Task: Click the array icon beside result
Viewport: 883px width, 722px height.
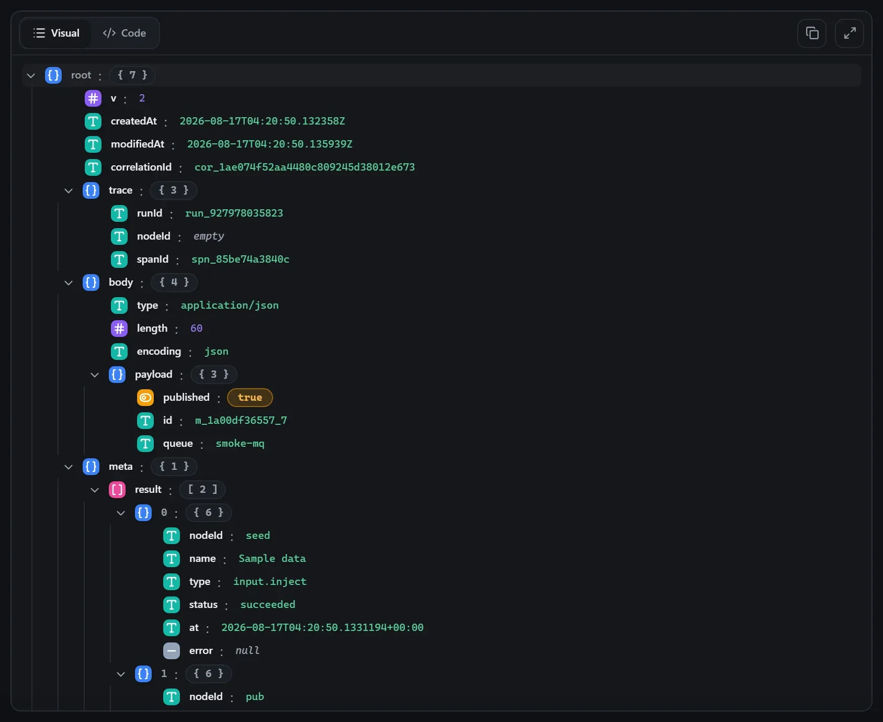Action: (117, 490)
